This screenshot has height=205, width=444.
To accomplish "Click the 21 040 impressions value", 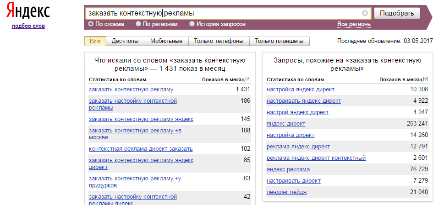I will coord(419,192).
